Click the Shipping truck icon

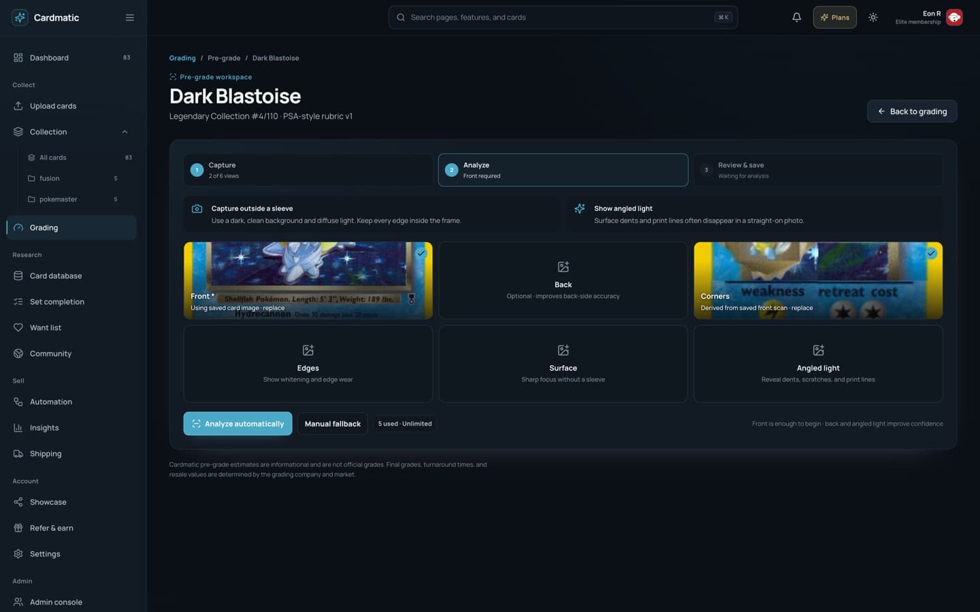(18, 454)
